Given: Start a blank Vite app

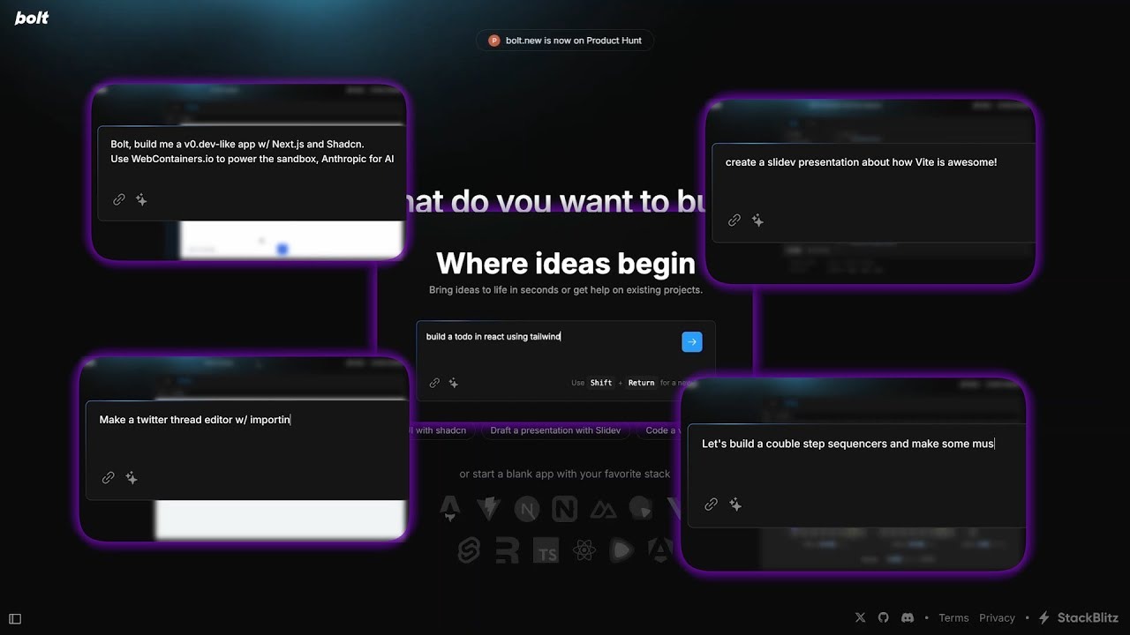Looking at the screenshot, I should tap(488, 508).
